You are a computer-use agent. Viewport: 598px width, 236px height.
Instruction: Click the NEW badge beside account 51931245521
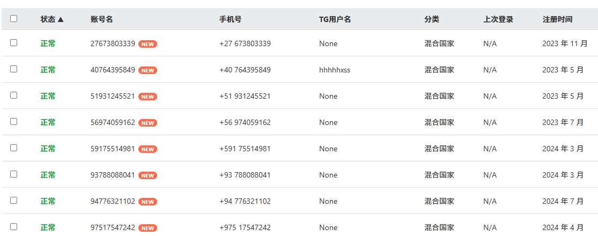click(147, 97)
